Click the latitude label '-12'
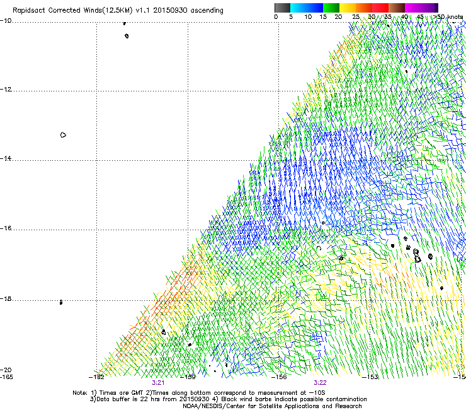The image size is (466, 410). 6,90
